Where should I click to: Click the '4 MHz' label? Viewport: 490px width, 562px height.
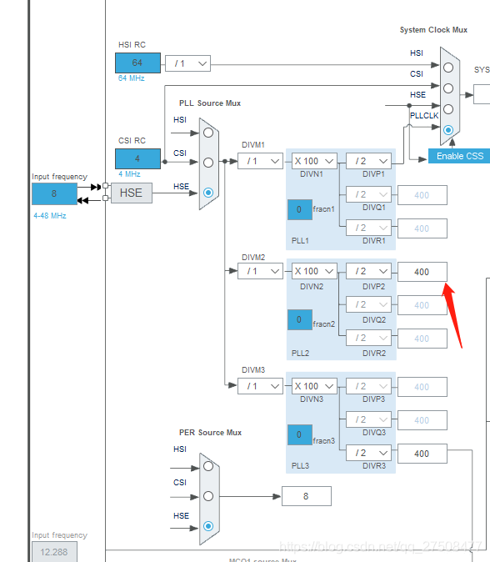click(x=129, y=173)
